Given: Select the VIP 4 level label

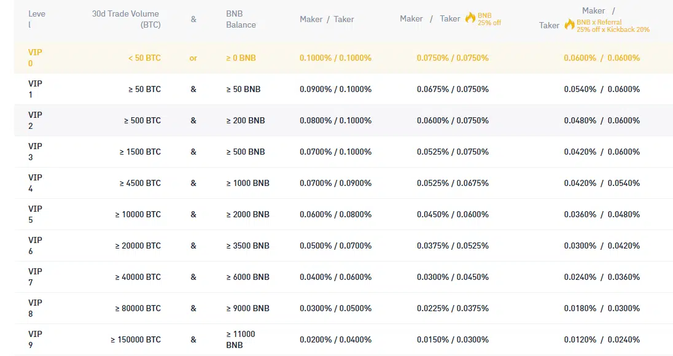Looking at the screenshot, I should pos(35,183).
